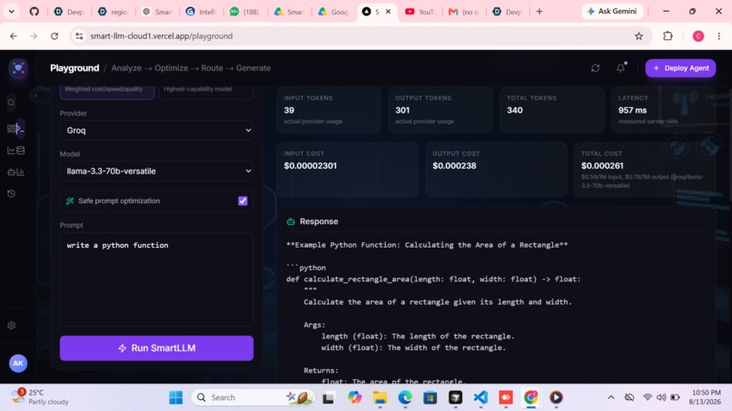
Task: Show hidden system tray icons
Action: coord(610,397)
